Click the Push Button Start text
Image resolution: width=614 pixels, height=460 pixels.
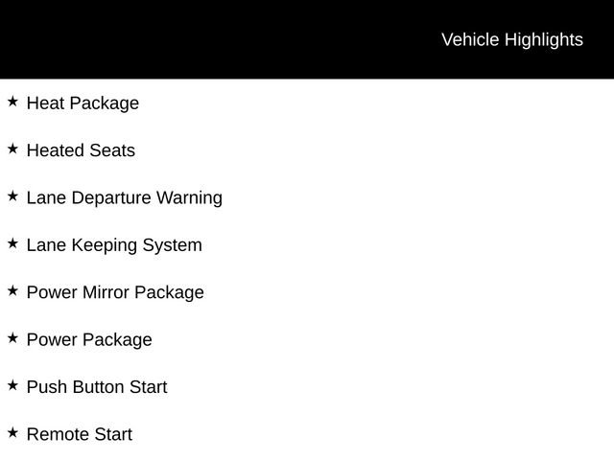(x=97, y=387)
